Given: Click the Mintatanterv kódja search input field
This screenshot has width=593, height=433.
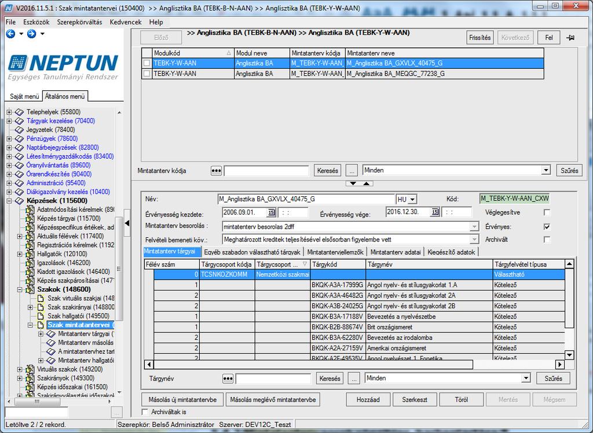Looking at the screenshot, I should pyautogui.click(x=266, y=171).
